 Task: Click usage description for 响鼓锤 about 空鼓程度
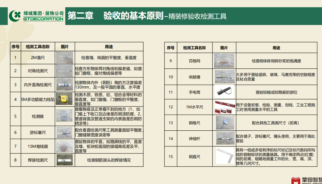click(276, 77)
